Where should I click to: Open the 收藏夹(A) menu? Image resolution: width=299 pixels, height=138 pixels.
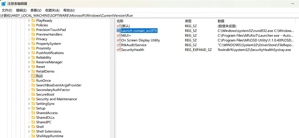(x=52, y=10)
